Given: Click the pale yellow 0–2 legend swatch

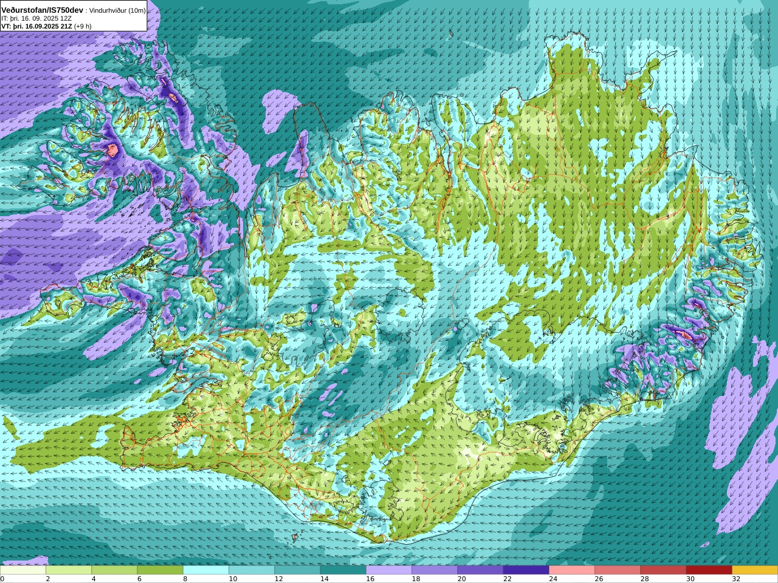Looking at the screenshot, I should pyautogui.click(x=23, y=570).
